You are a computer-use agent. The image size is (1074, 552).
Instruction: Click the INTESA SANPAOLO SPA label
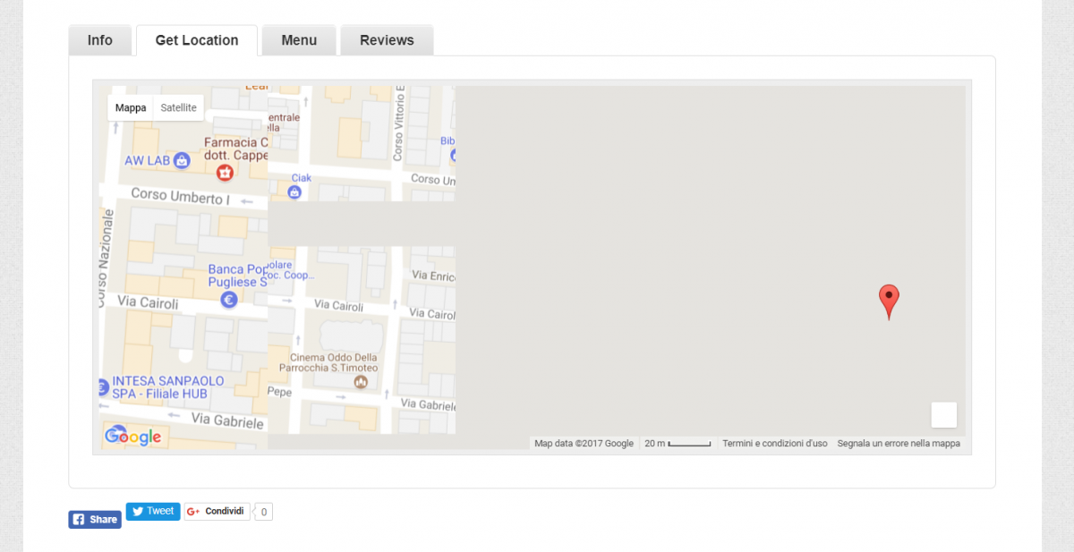167,387
